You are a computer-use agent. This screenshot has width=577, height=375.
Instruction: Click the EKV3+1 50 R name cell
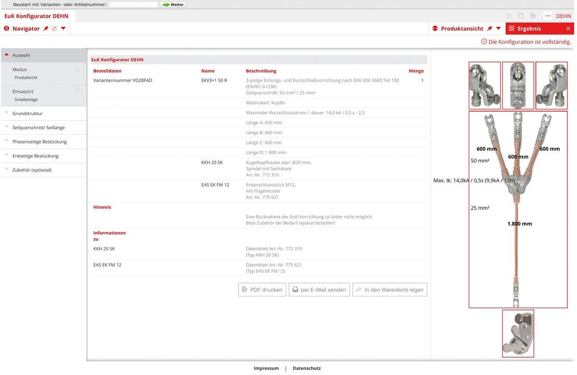214,80
